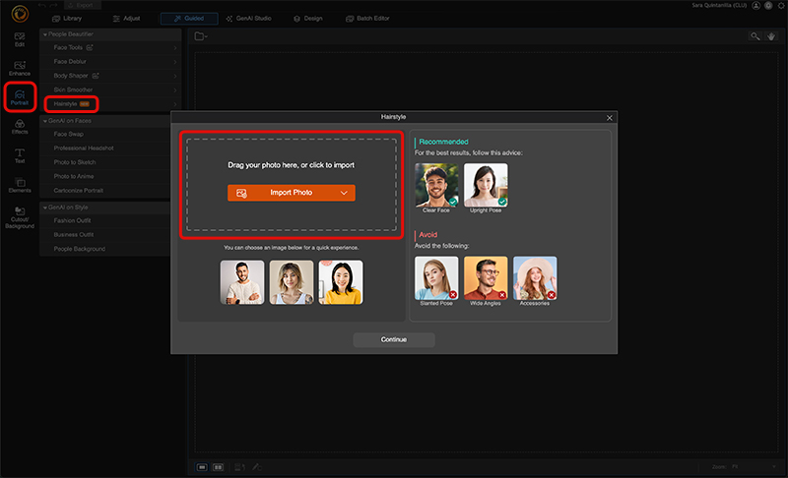Open the user account icon
Viewport: 788px width, 478px height.
(755, 6)
